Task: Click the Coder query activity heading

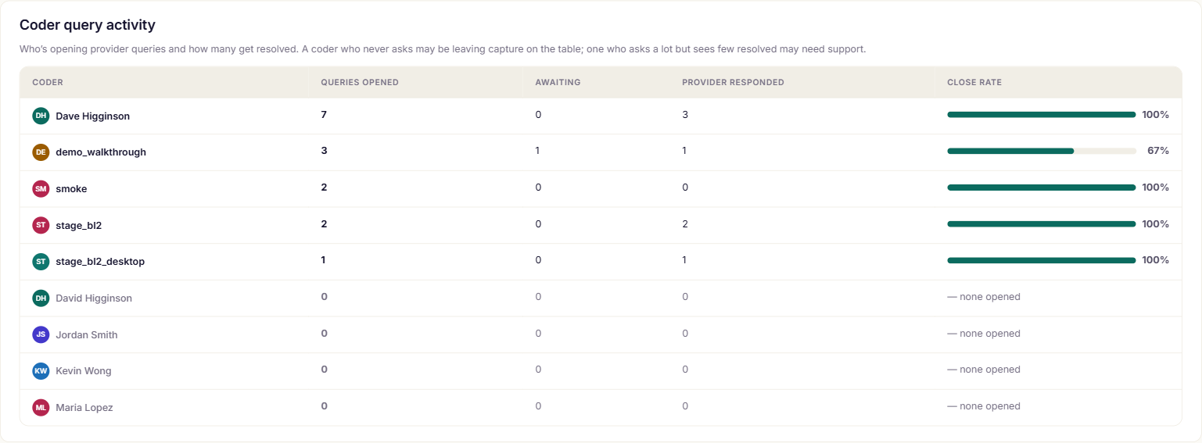Action: point(88,25)
